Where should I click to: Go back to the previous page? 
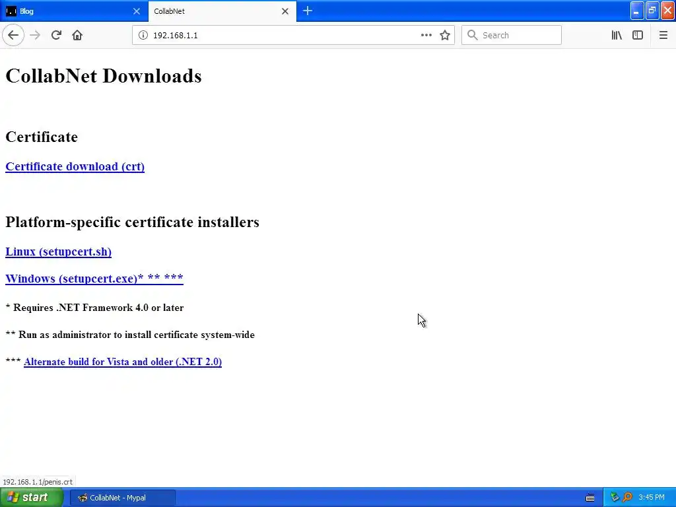coord(13,35)
